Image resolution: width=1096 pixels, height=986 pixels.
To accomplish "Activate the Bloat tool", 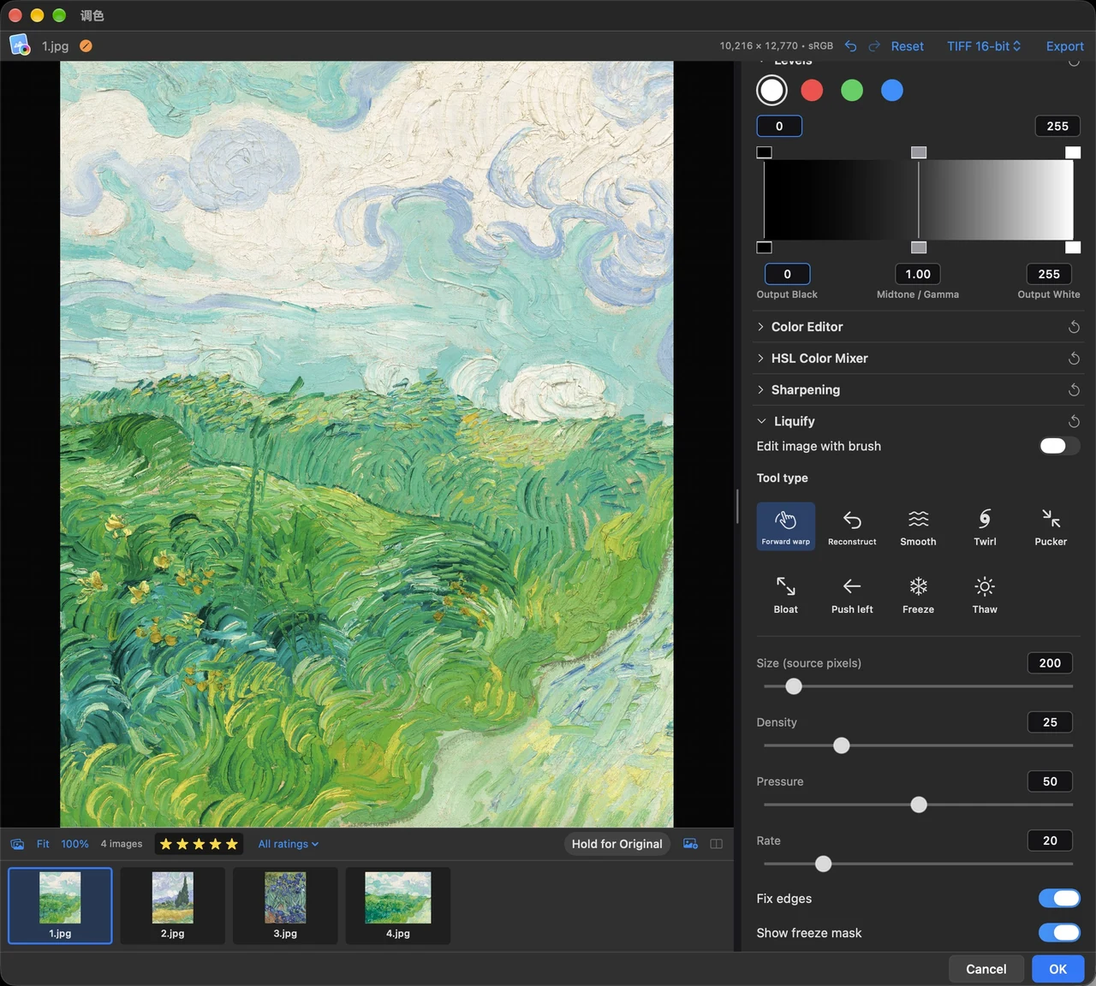I will click(x=786, y=594).
